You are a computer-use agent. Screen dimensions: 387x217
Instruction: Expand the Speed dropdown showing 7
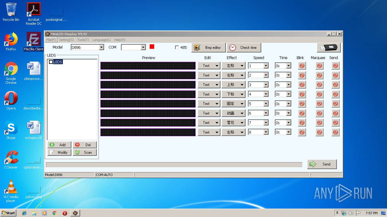pyautogui.click(x=266, y=123)
